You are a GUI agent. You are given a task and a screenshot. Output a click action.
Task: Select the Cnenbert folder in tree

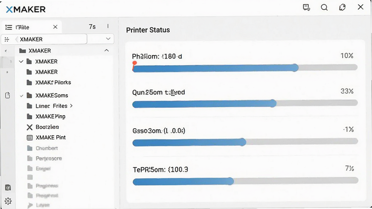pos(42,148)
